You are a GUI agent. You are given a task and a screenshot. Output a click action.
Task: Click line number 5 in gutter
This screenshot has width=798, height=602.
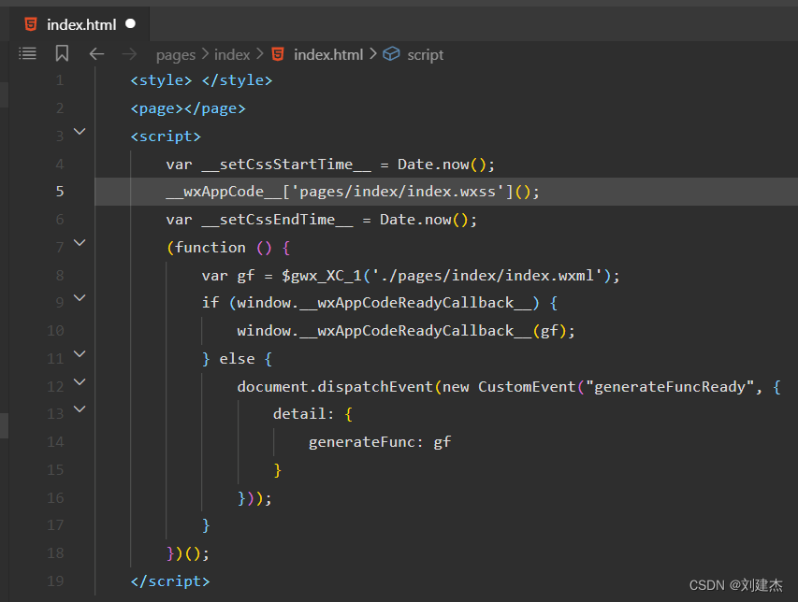tap(60, 192)
